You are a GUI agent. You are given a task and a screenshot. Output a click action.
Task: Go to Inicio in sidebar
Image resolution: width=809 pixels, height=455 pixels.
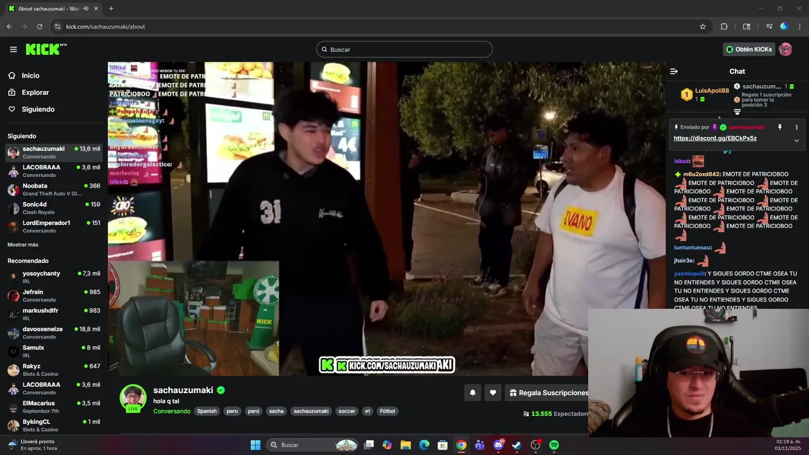(x=30, y=75)
